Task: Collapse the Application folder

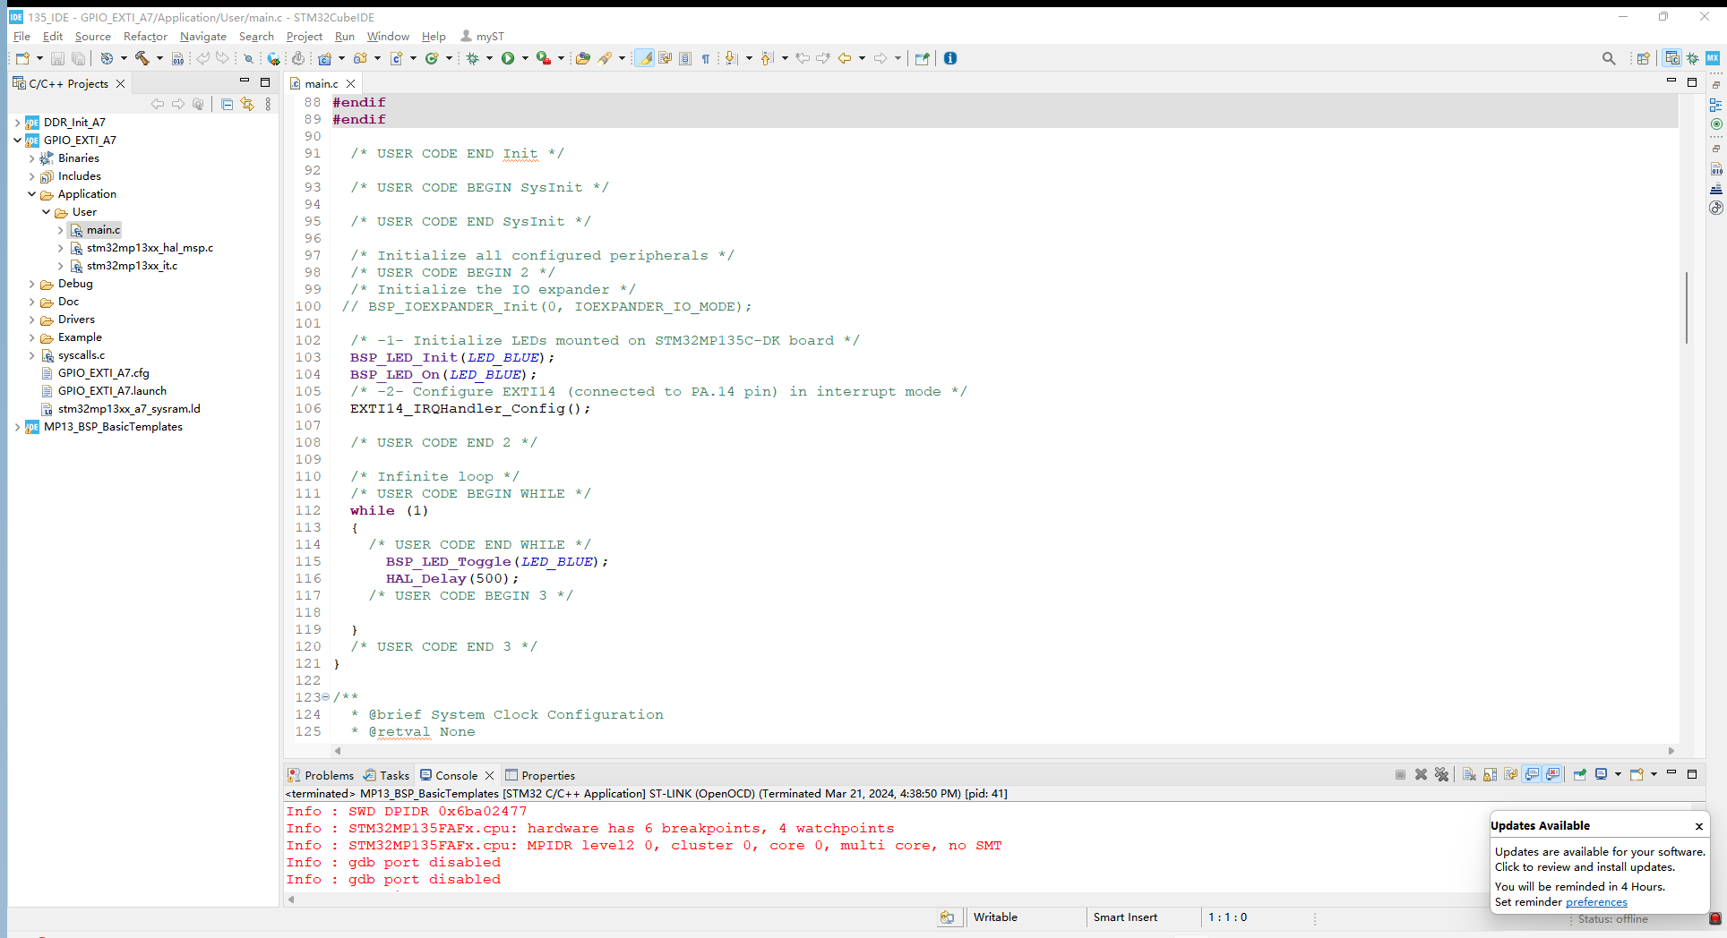Action: (x=32, y=194)
